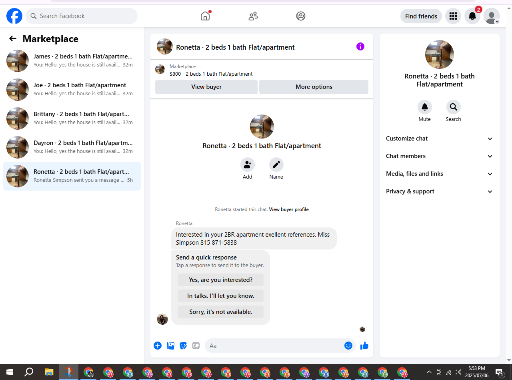This screenshot has height=380, width=512.
Task: Open the notifications bell
Action: [472, 16]
